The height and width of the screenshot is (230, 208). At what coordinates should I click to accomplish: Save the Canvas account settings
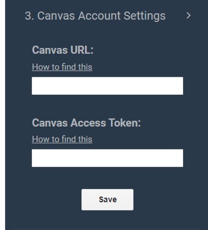107,199
